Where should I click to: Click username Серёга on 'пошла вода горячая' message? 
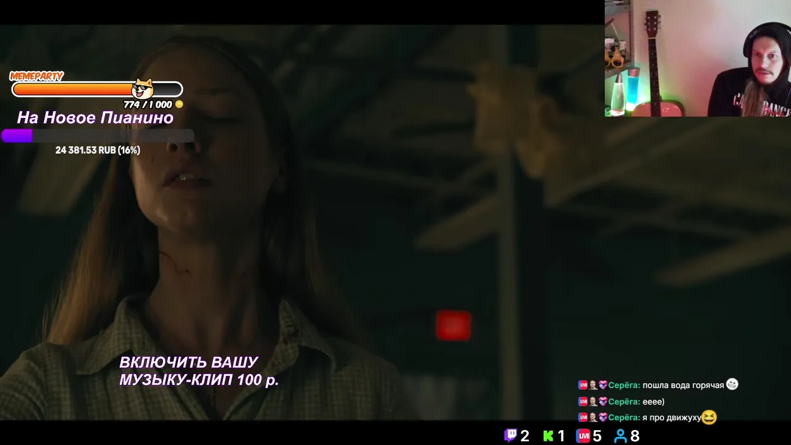point(624,385)
